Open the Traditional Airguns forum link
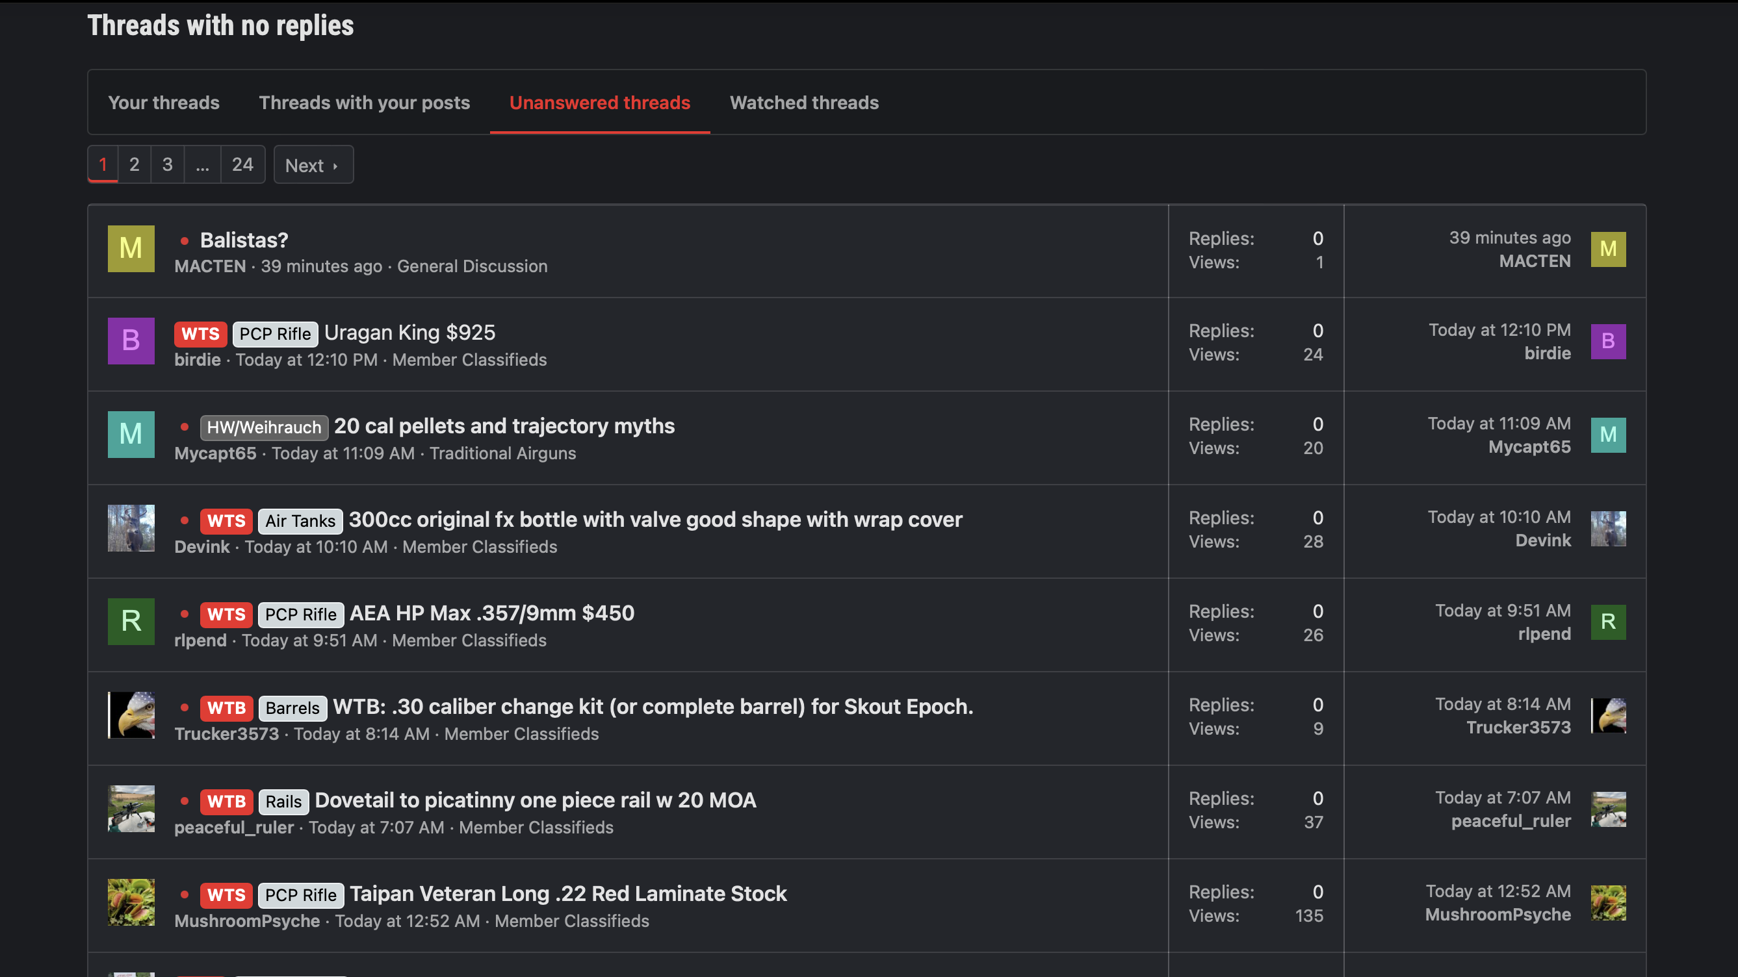1738x977 pixels. (x=502, y=453)
